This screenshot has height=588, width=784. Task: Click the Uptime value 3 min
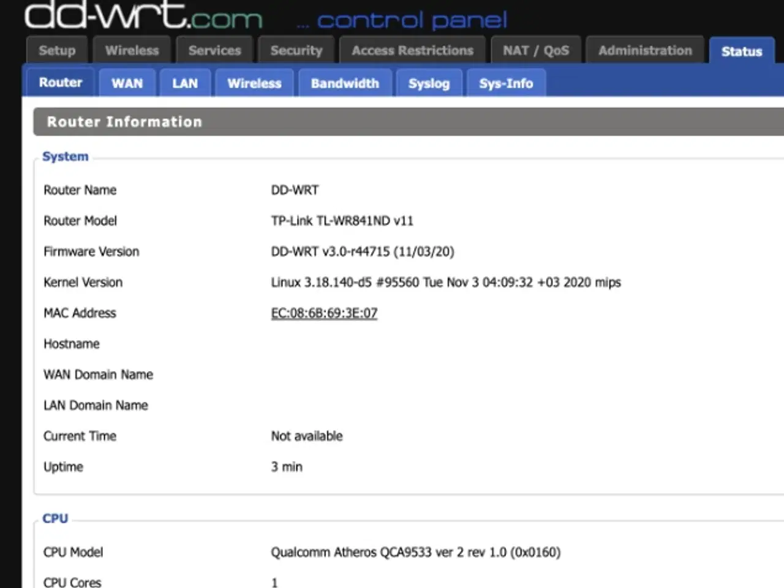[287, 467]
